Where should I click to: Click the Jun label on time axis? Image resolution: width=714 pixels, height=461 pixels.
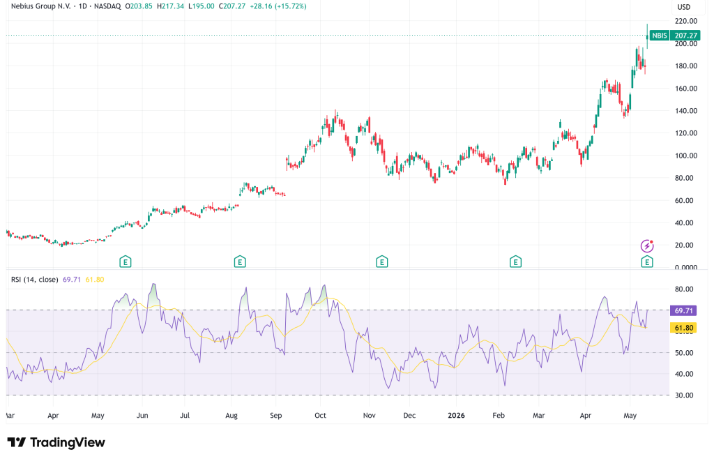(142, 416)
